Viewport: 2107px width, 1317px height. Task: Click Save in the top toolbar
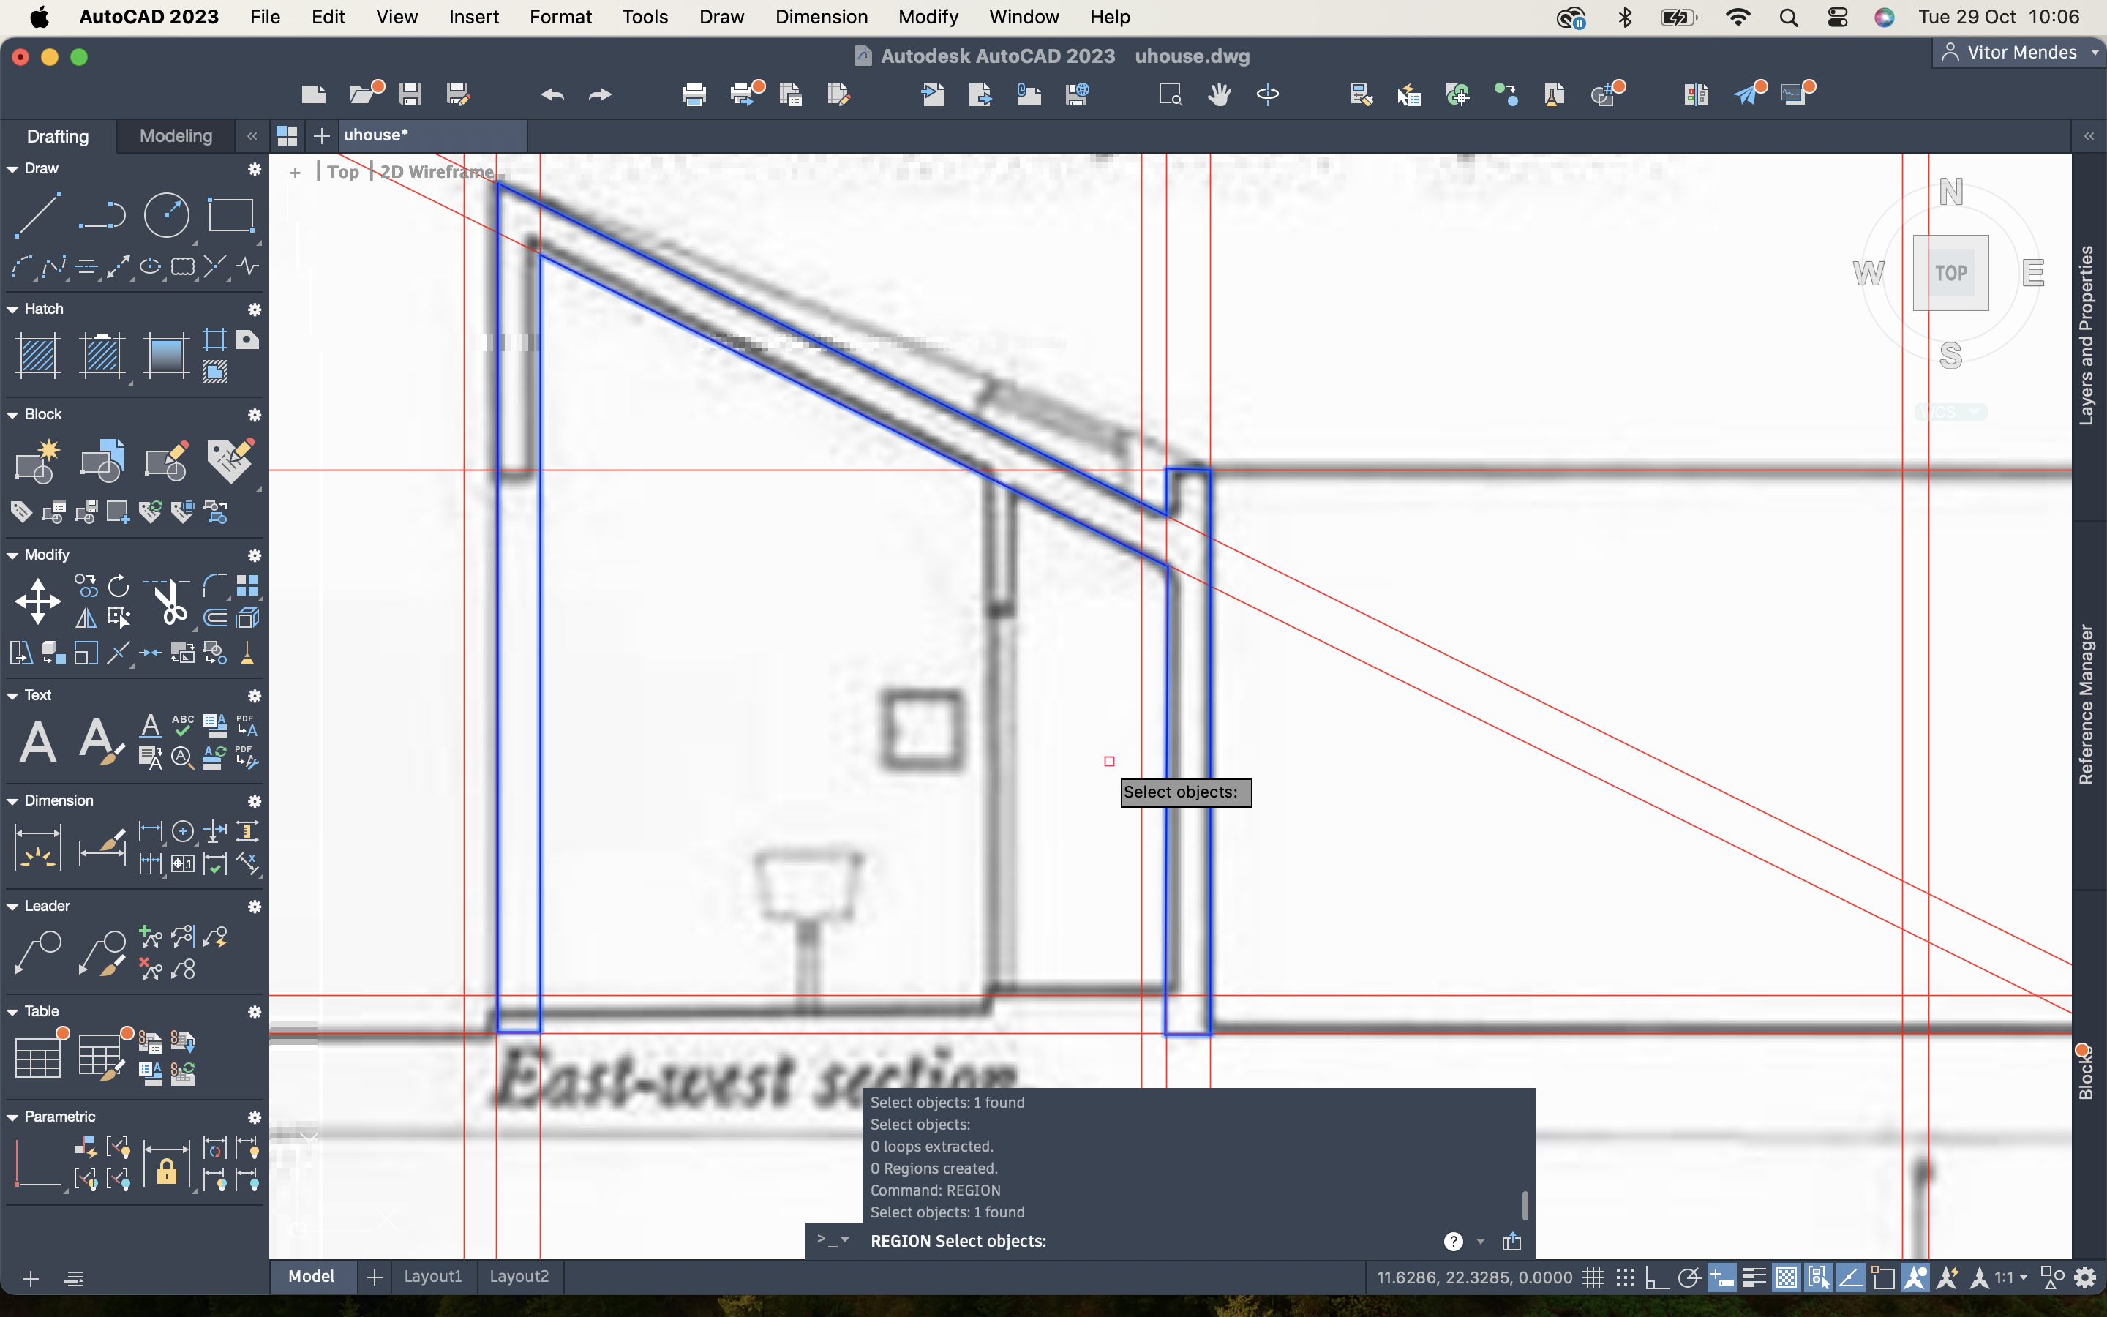[410, 94]
